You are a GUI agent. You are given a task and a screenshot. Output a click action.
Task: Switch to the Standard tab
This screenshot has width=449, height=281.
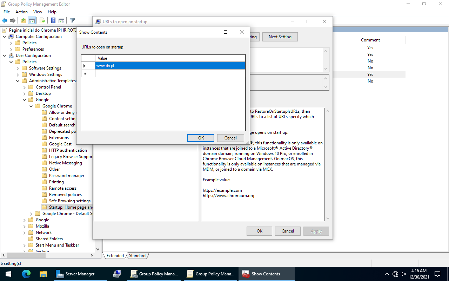pos(137,256)
